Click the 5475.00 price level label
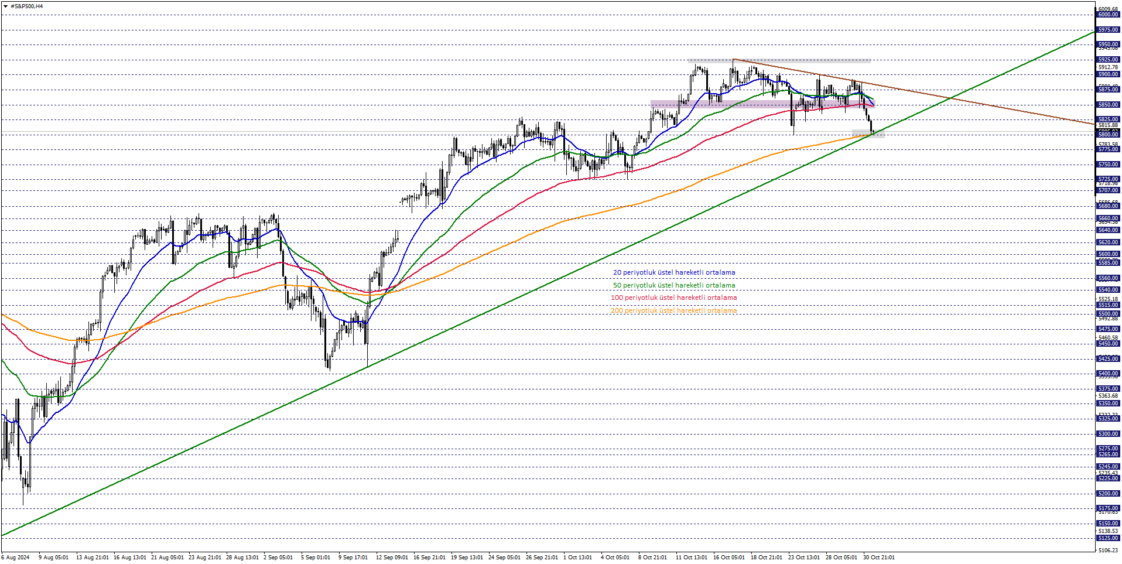The width and height of the screenshot is (1122, 564). click(x=1108, y=329)
